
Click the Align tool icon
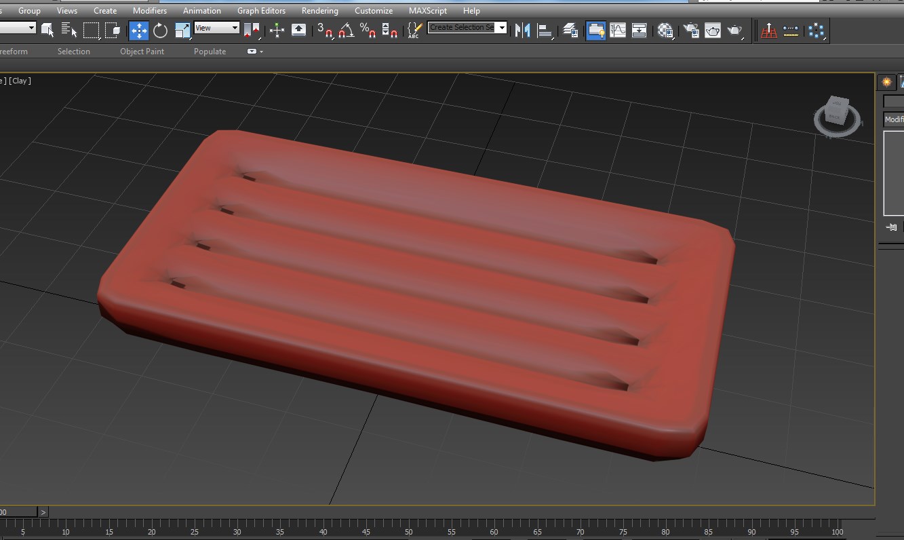544,31
